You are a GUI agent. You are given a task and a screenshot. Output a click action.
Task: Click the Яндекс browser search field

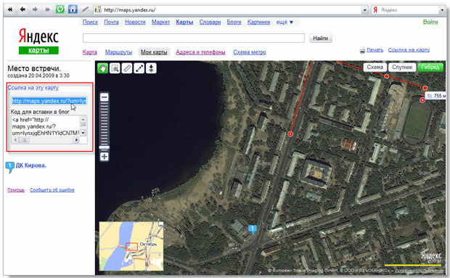[x=405, y=9]
